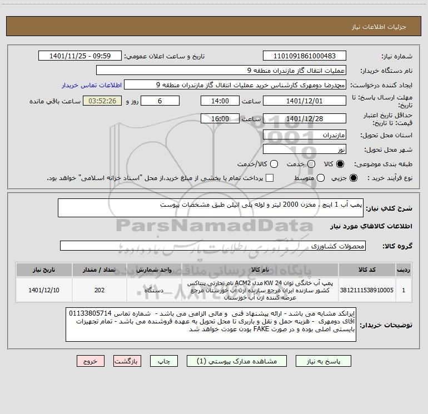The width and height of the screenshot is (428, 414).
Task: Select the جزیی purchase type radio
Action: 354,178
